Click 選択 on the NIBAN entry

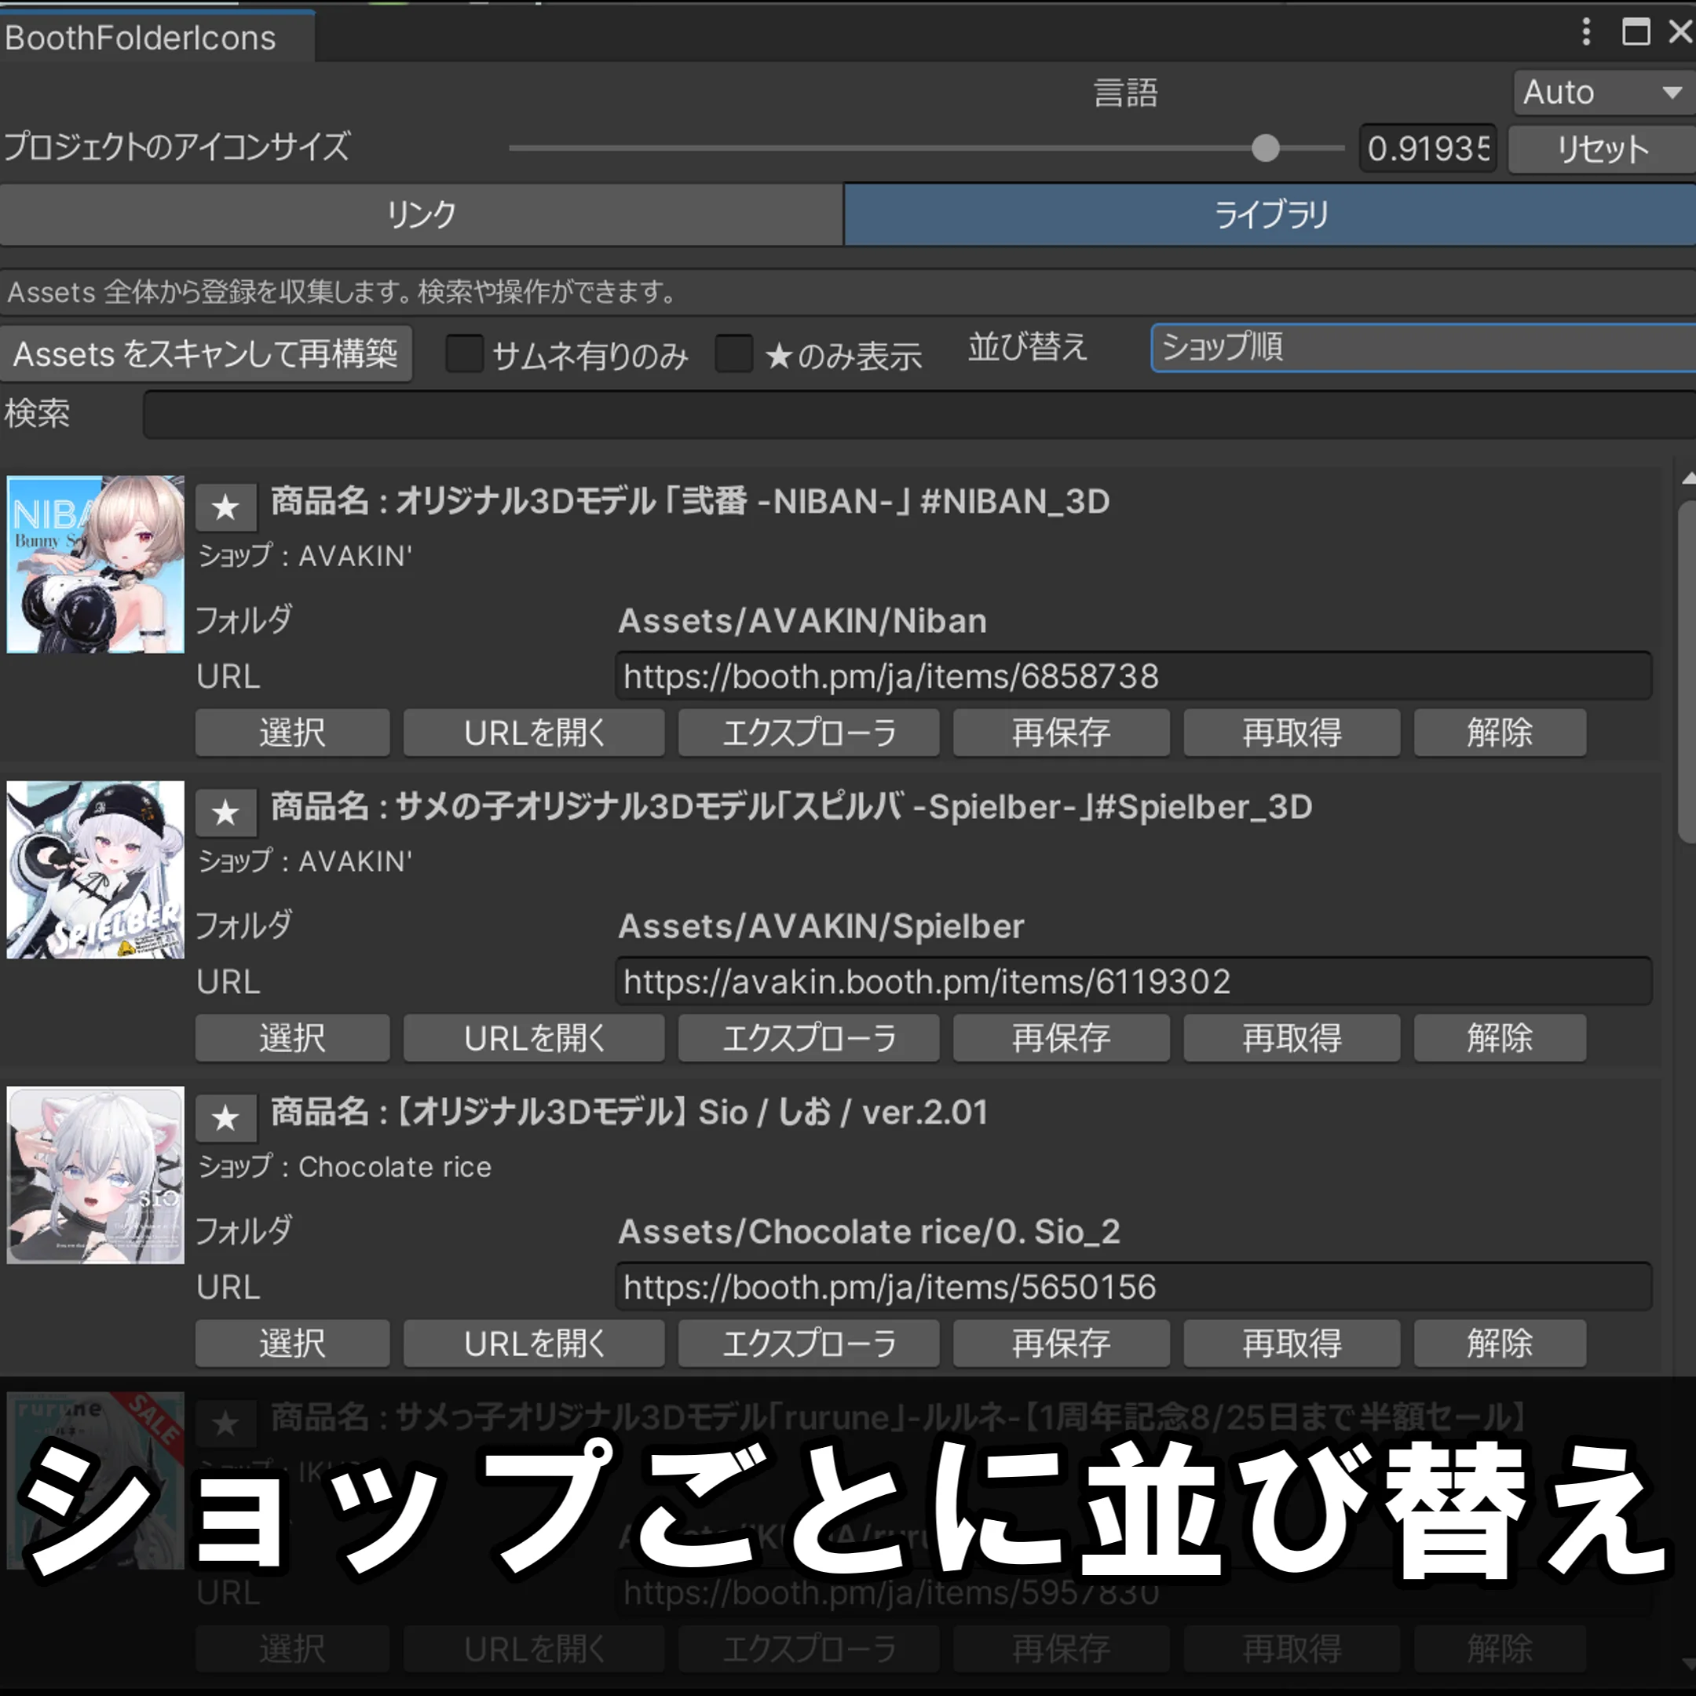tap(291, 732)
